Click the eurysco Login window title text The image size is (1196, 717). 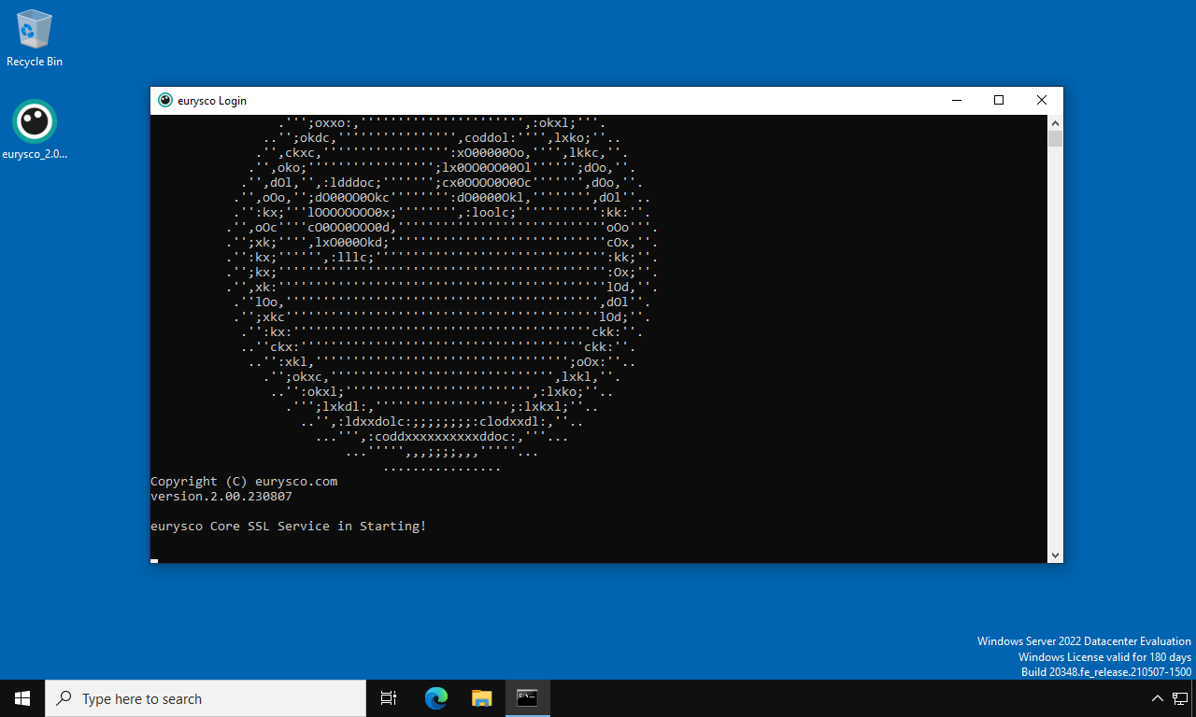coord(212,101)
